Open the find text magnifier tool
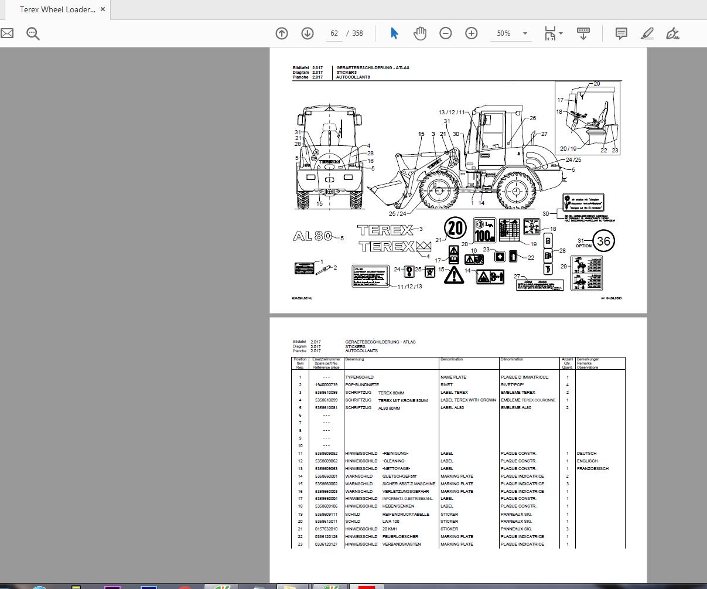The image size is (707, 589). coord(33,33)
